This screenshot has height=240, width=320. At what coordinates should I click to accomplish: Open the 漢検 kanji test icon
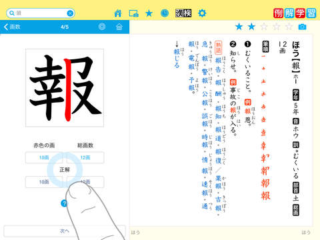point(183,13)
